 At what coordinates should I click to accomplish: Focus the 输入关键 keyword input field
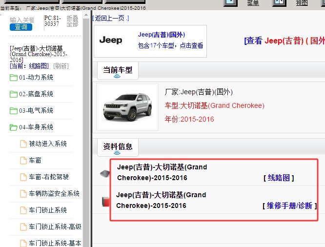[x=22, y=20]
